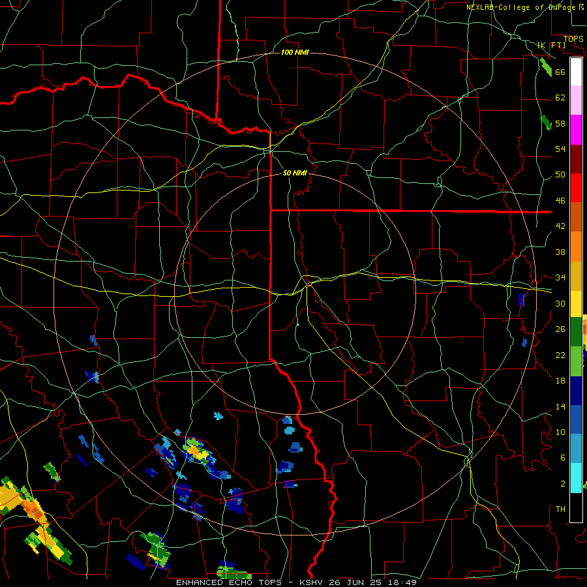Click the 34 legend value
587x587 pixels.
pyautogui.click(x=560, y=278)
